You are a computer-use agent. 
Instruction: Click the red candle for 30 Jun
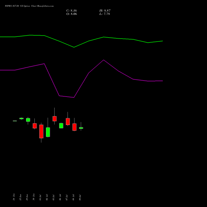(35, 126)
